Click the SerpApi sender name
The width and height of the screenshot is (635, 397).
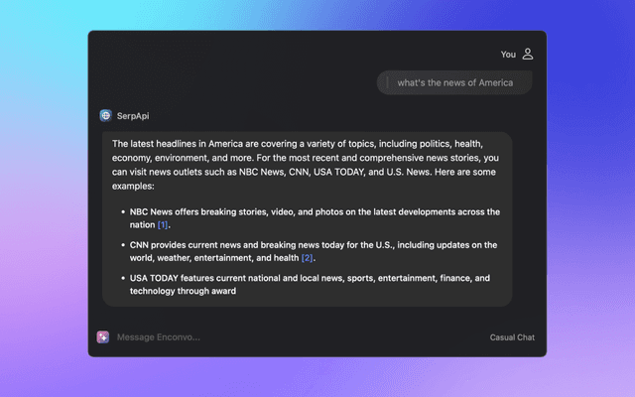coord(133,116)
